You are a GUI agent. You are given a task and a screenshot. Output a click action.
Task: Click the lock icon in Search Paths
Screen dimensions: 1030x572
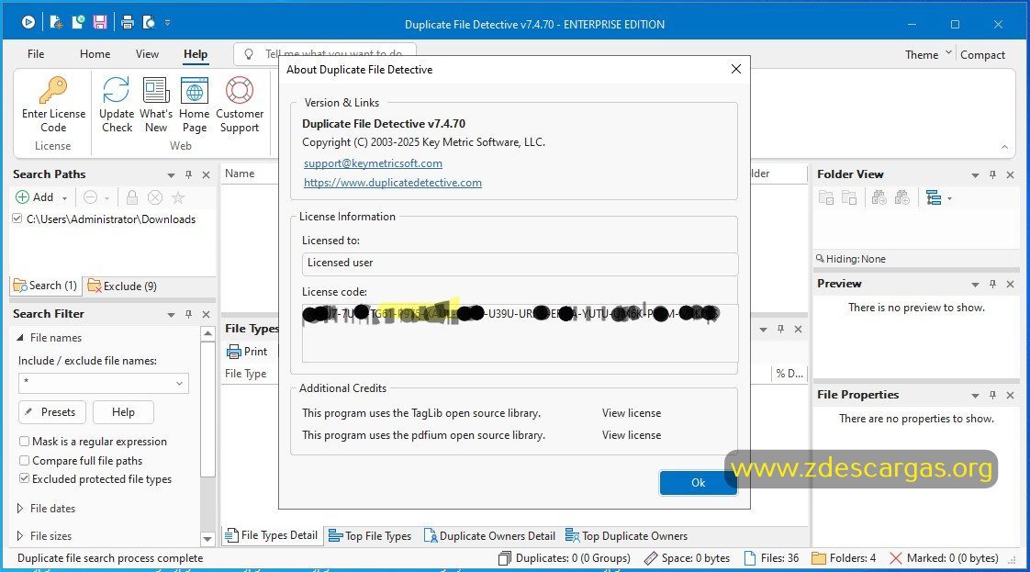tap(132, 197)
